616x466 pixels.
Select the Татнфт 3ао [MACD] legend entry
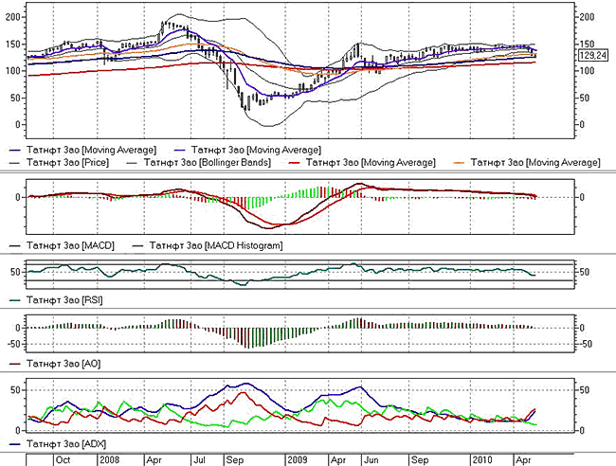62,245
